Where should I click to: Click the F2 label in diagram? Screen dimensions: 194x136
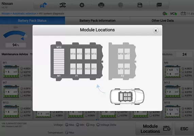tap(122, 76)
